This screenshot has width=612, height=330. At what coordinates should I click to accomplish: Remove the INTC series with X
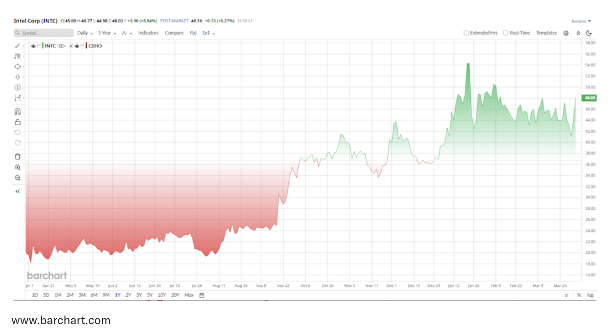[x=71, y=46]
